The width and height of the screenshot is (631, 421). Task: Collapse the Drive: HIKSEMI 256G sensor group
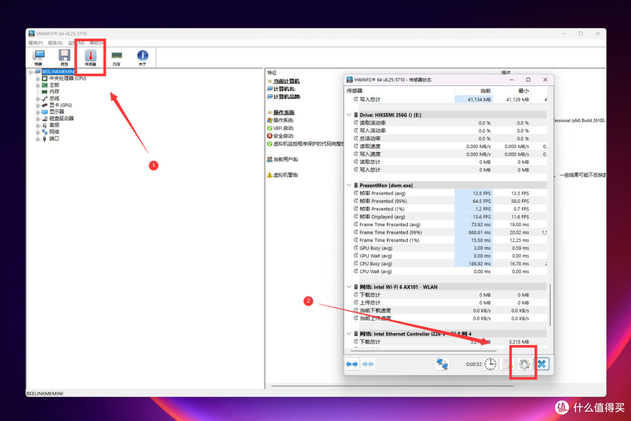[x=349, y=115]
